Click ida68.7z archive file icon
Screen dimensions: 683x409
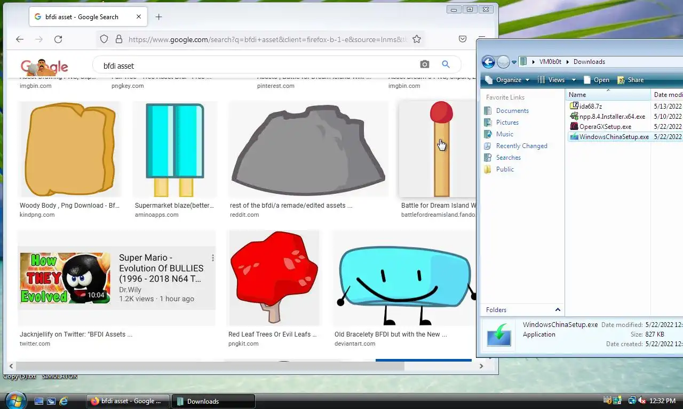pos(574,106)
